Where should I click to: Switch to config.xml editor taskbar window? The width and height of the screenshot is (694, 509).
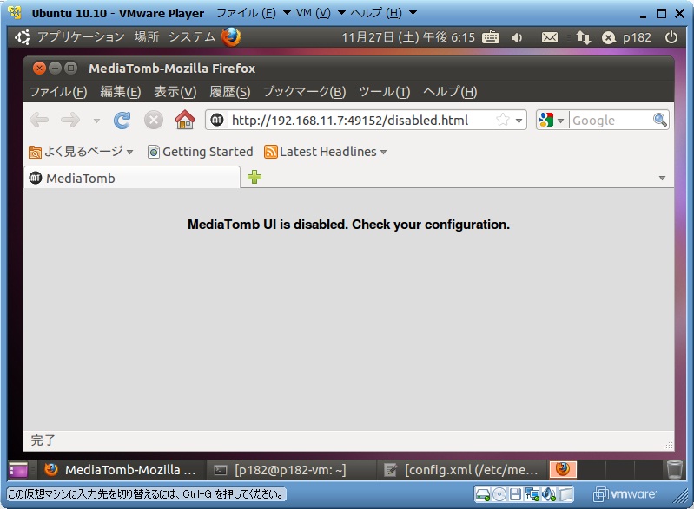(461, 470)
